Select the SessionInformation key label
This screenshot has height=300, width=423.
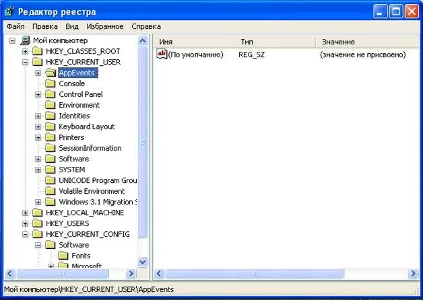click(90, 148)
